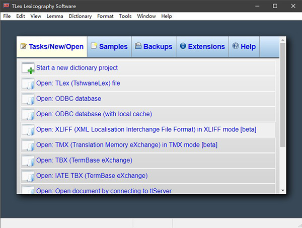Viewport: 302px width, 228px height.
Task: Click Open: ODBC database link
Action: 68,99
